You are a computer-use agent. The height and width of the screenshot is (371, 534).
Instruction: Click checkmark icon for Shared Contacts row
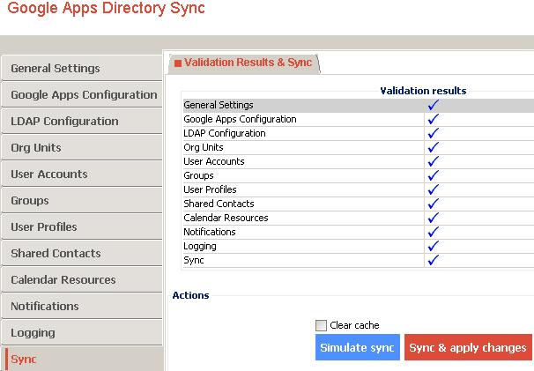[434, 204]
